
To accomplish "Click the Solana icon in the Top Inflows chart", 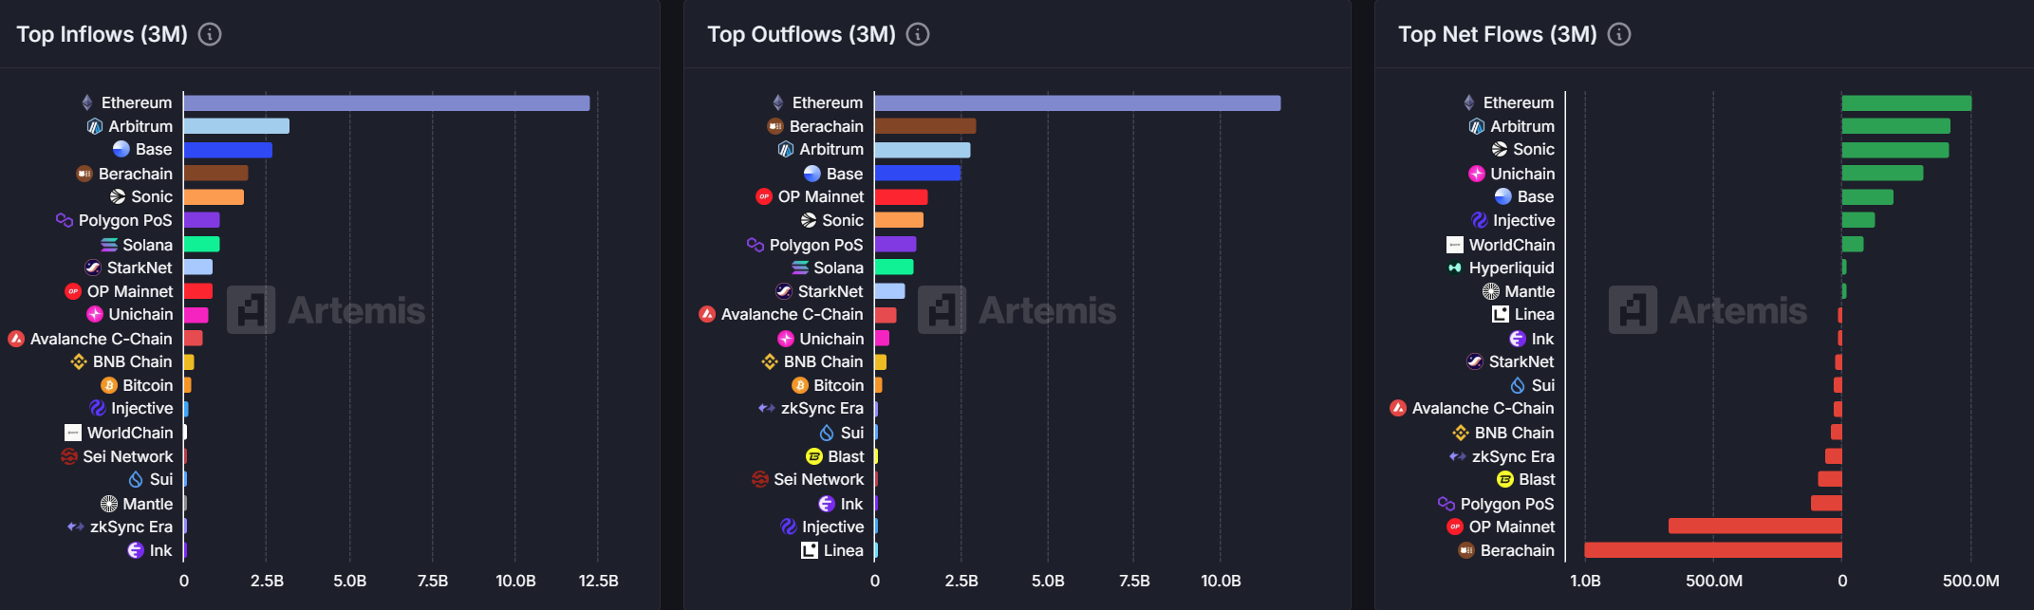I will coord(109,245).
